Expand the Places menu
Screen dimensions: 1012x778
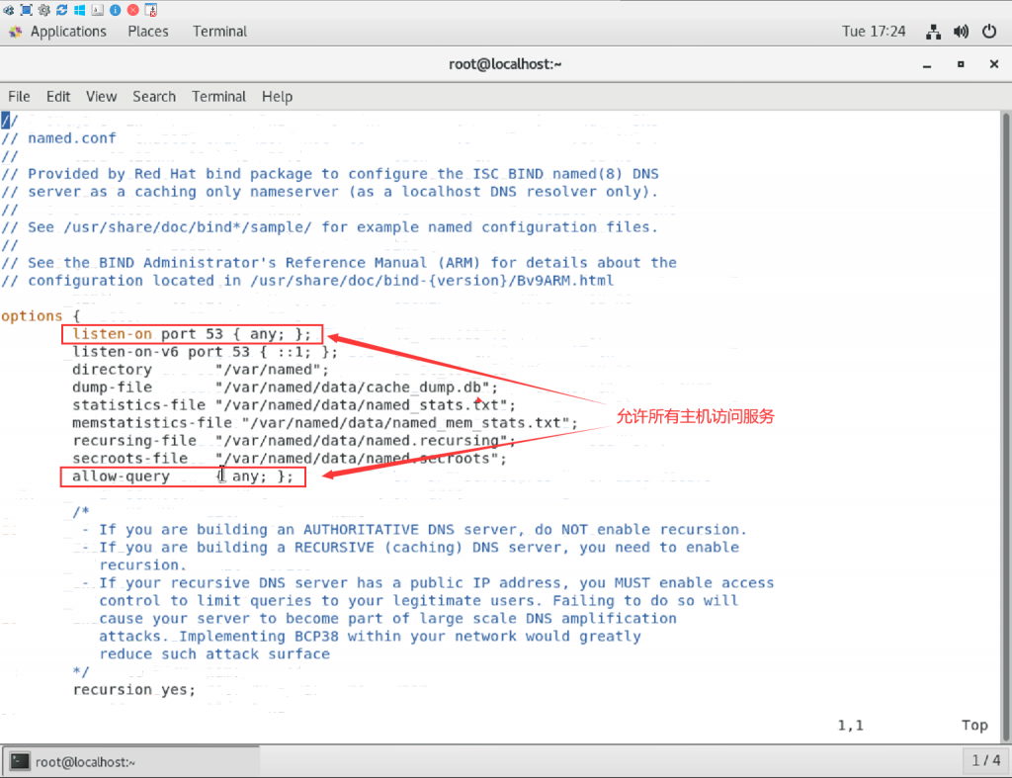(148, 32)
